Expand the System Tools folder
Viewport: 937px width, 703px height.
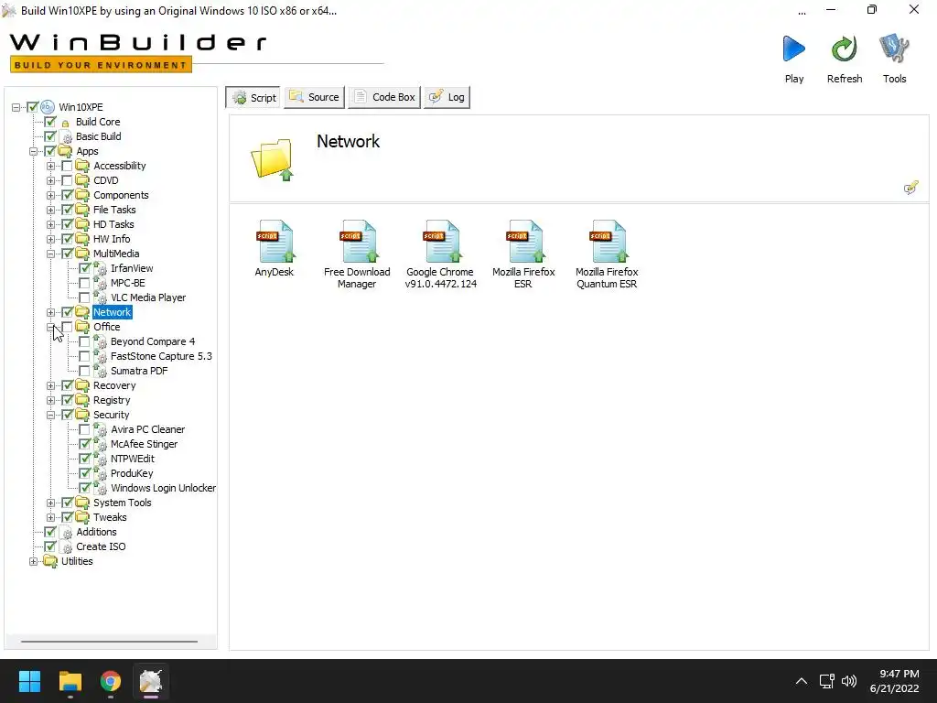click(51, 503)
